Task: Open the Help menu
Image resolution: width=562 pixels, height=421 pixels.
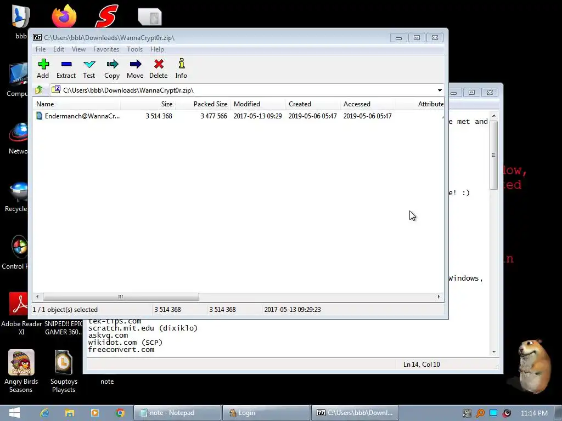Action: pyautogui.click(x=157, y=49)
